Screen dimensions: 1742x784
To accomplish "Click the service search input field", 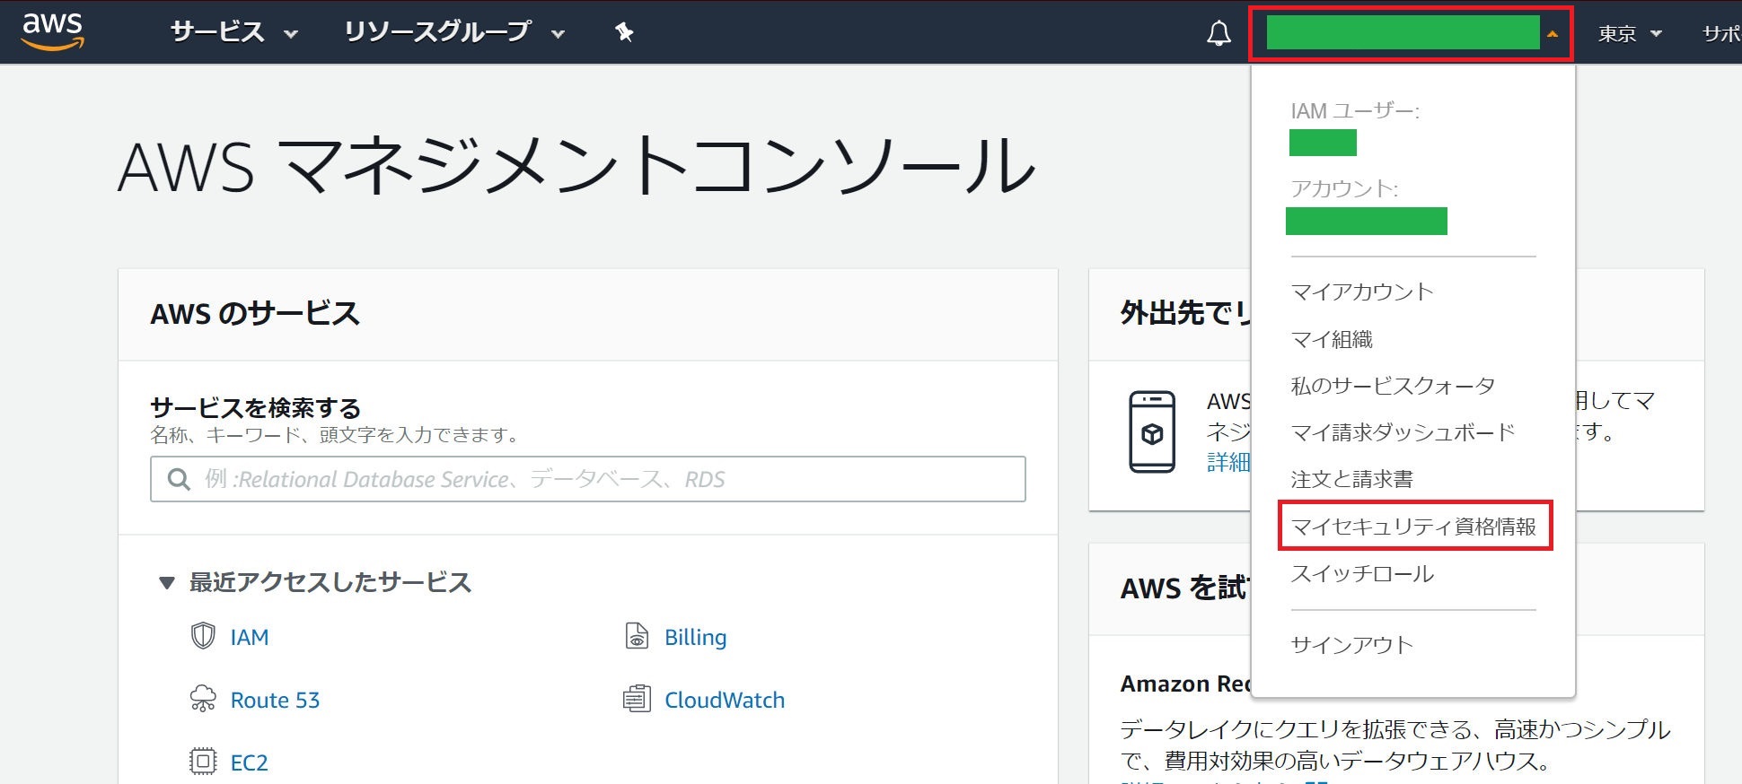I will click(x=588, y=479).
